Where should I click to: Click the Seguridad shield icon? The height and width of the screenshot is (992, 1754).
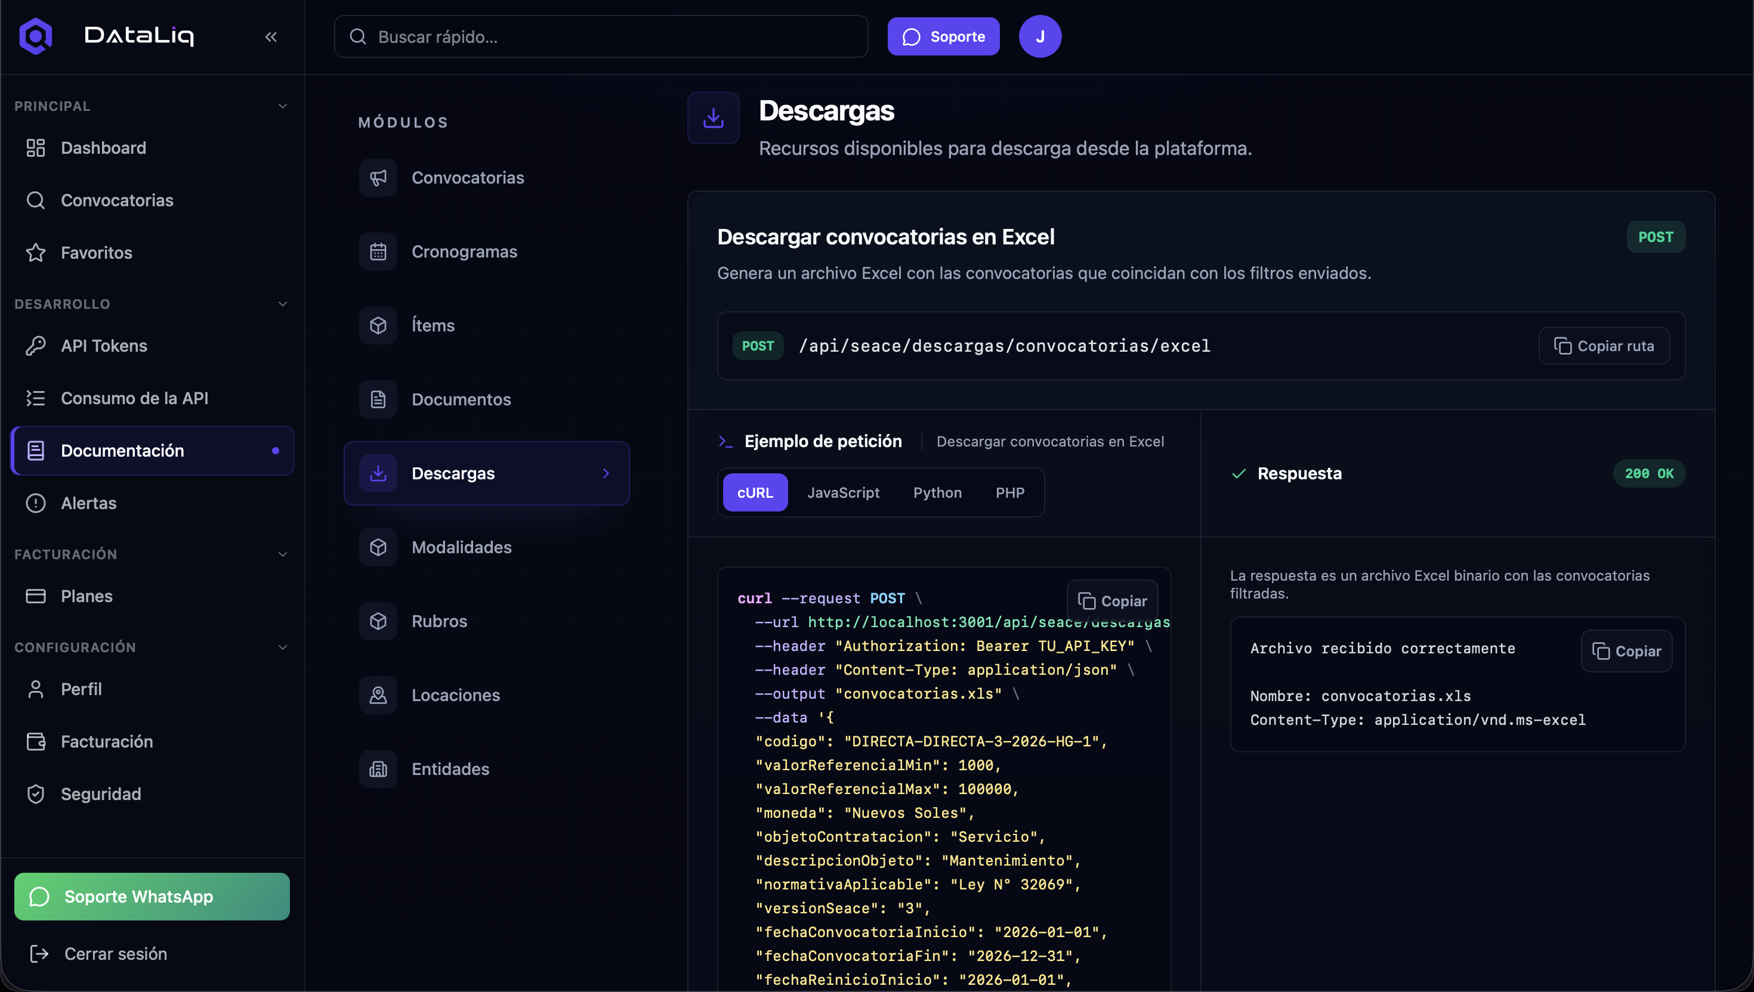click(x=35, y=793)
